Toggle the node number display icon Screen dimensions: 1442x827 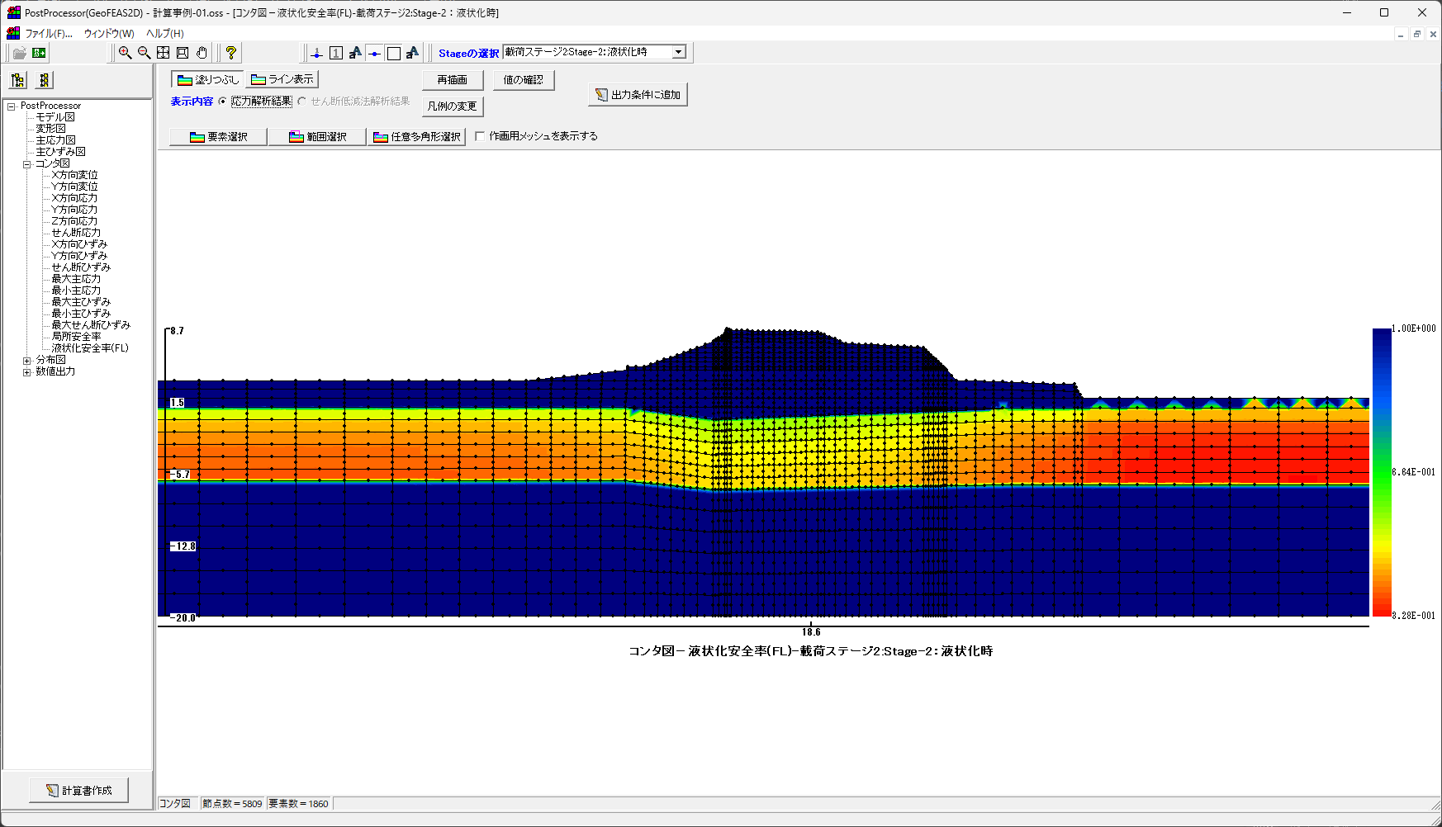(x=316, y=53)
